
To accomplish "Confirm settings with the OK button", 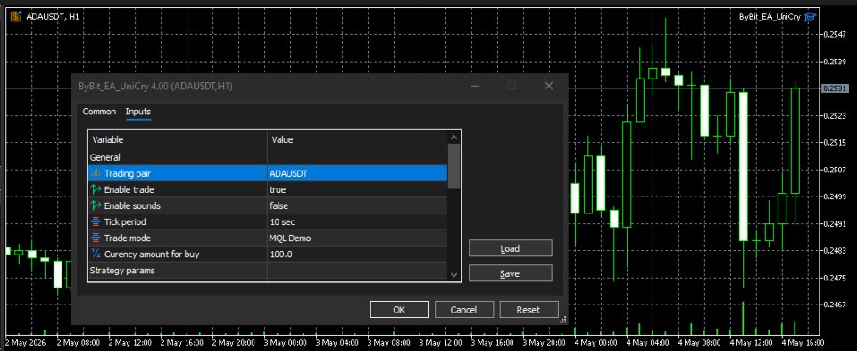I will (x=399, y=309).
